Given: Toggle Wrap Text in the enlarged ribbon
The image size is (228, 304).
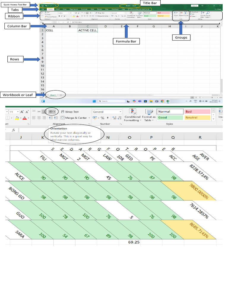Looking at the screenshot, I should tap(70, 112).
